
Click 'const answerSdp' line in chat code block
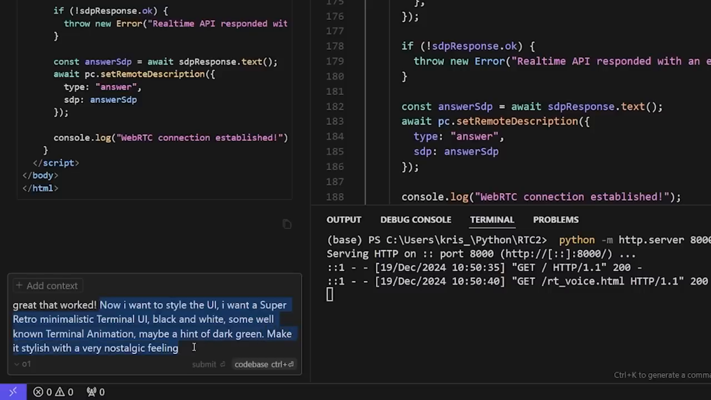(165, 62)
